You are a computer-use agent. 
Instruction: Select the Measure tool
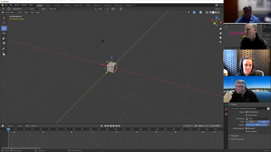(4, 54)
